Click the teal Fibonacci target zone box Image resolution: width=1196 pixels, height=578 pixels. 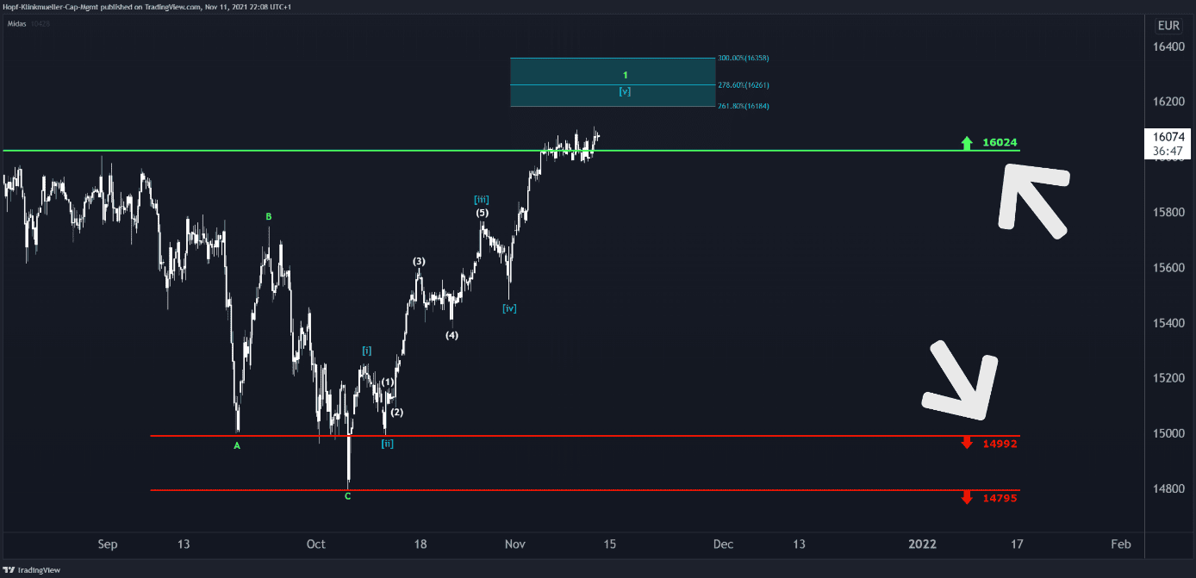[612, 83]
